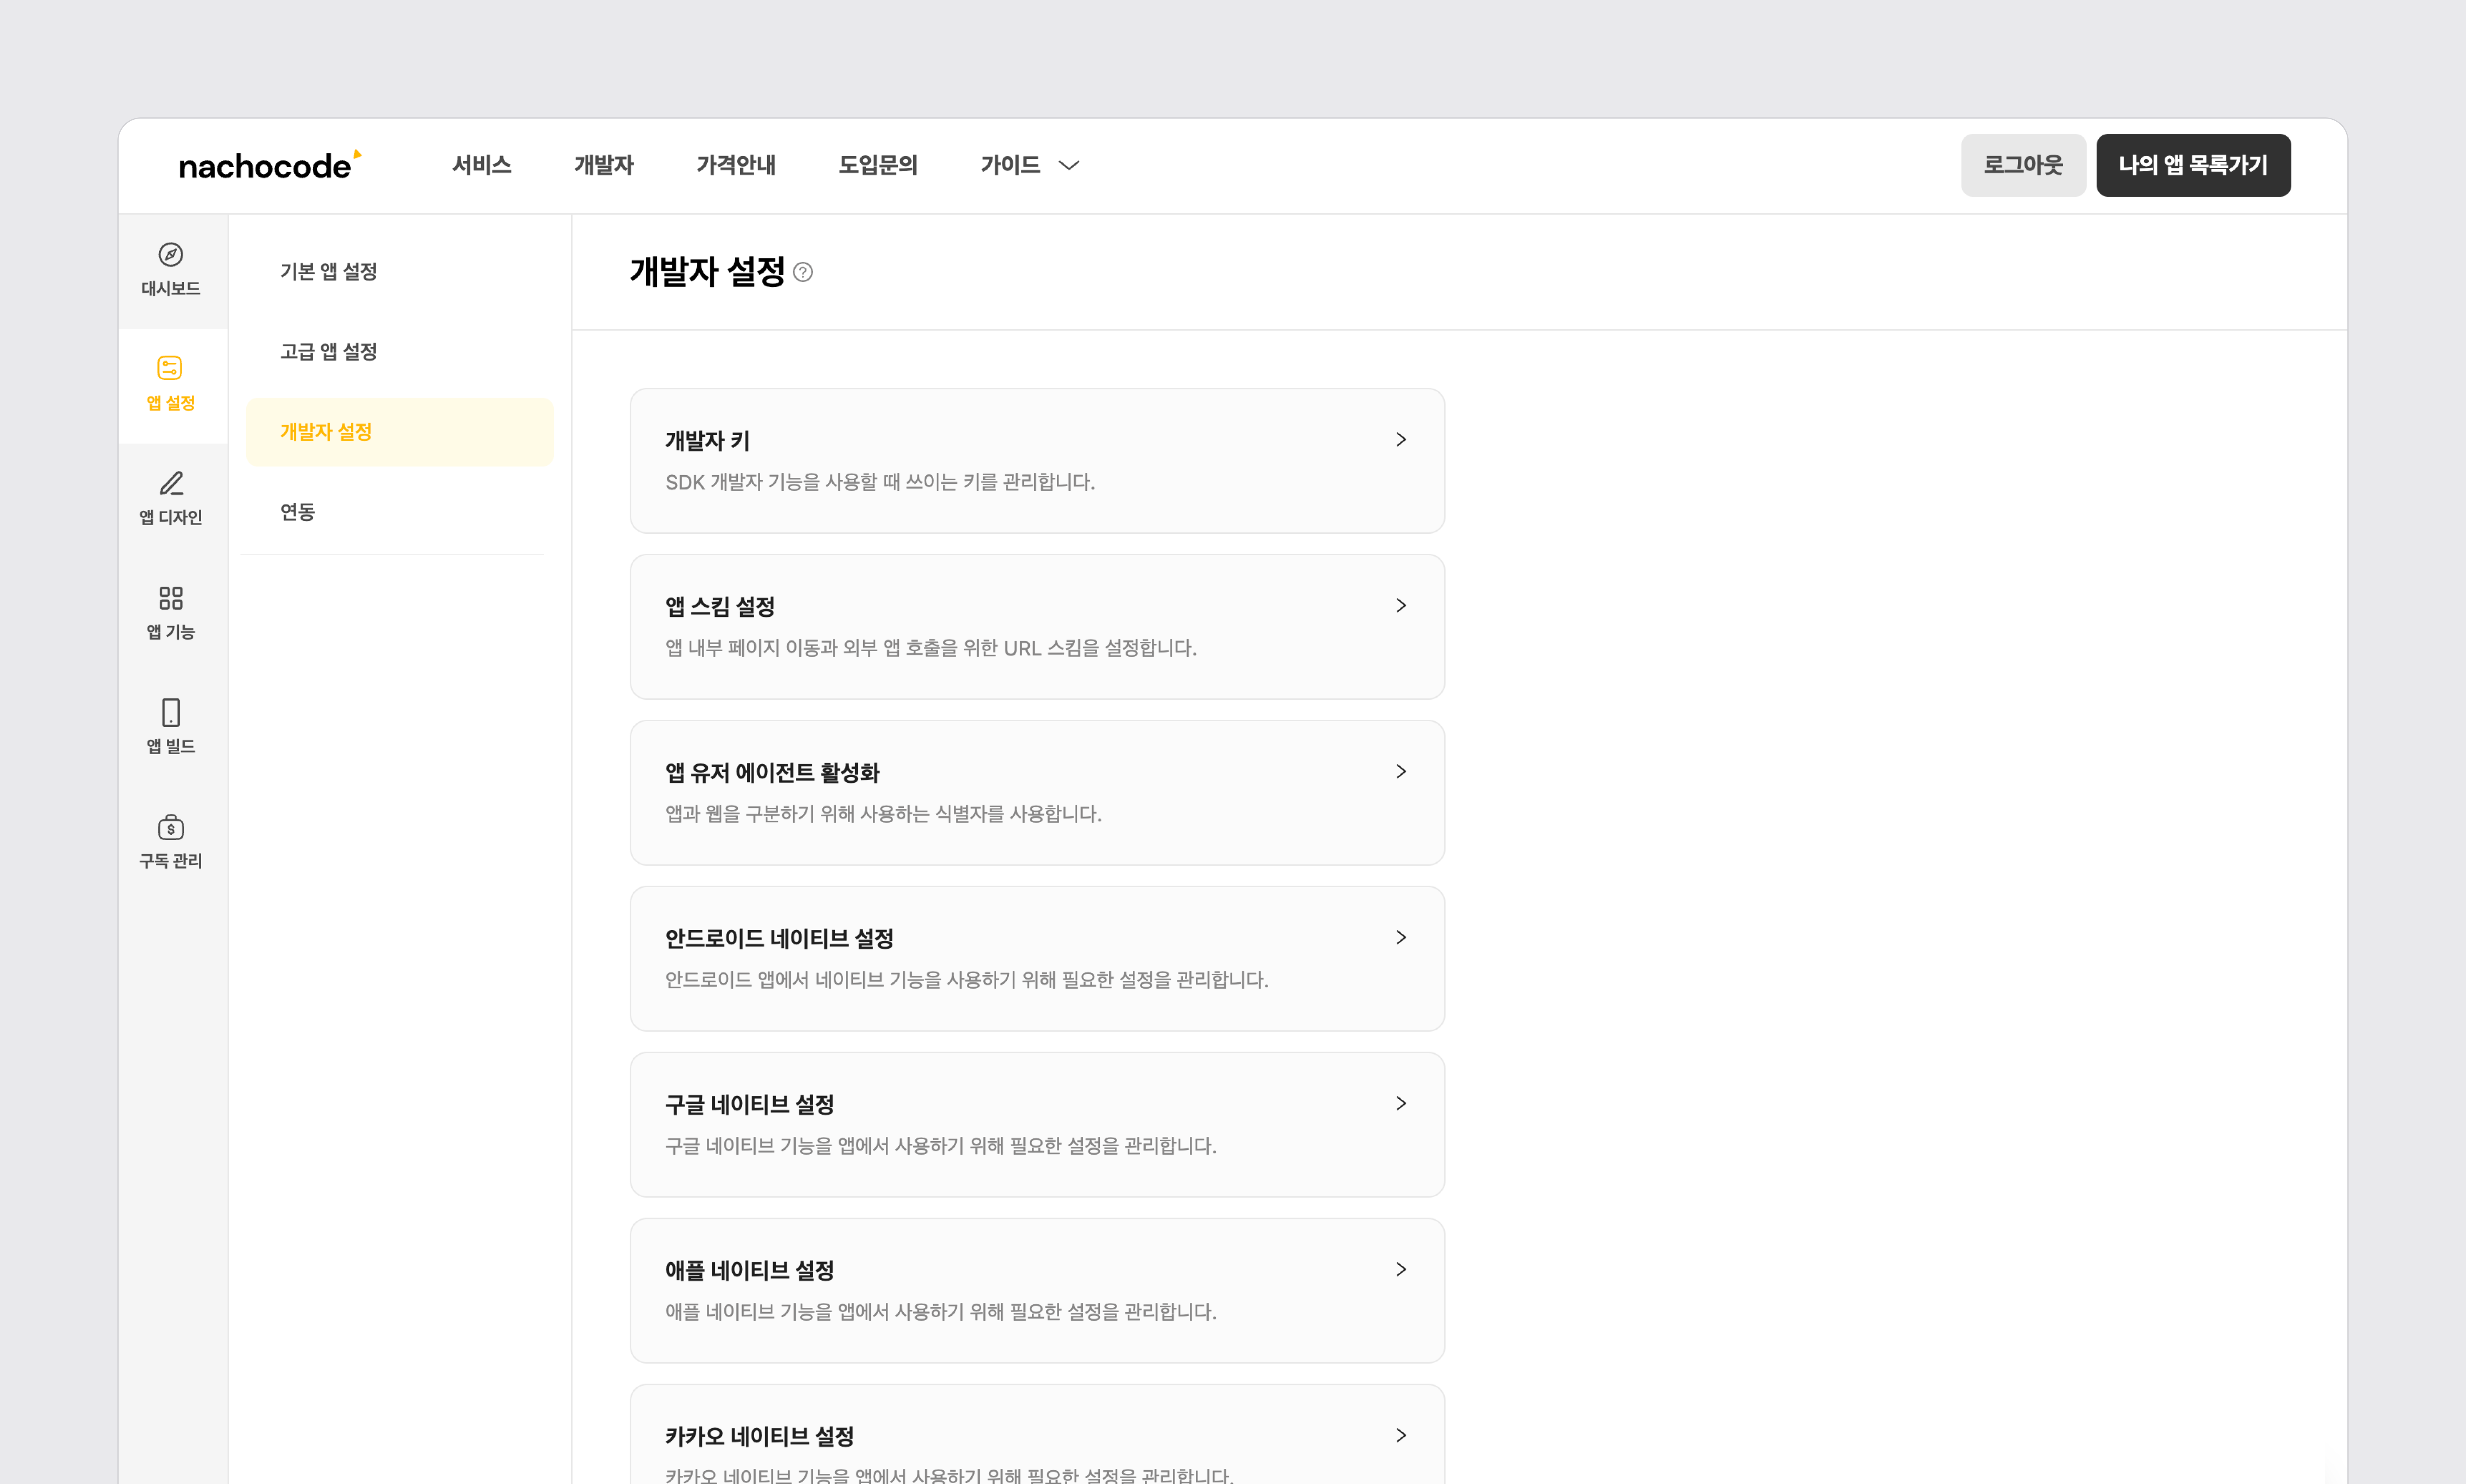Screen dimensions: 2466x1484
Task: Click the nachocode logo
Action: coord(270,165)
